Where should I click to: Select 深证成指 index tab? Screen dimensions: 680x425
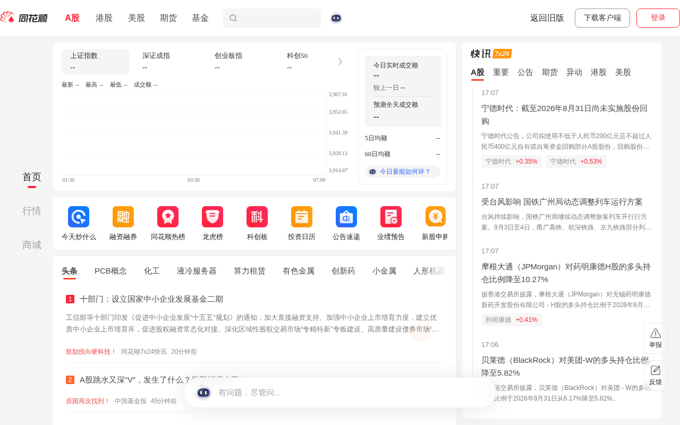[x=168, y=62]
